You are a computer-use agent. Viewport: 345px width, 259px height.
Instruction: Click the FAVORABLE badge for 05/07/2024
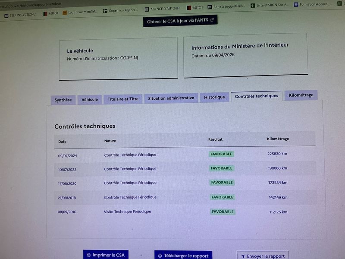click(221, 154)
